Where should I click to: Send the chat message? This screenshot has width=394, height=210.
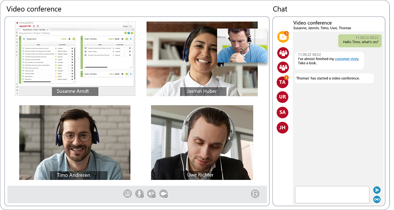click(377, 190)
